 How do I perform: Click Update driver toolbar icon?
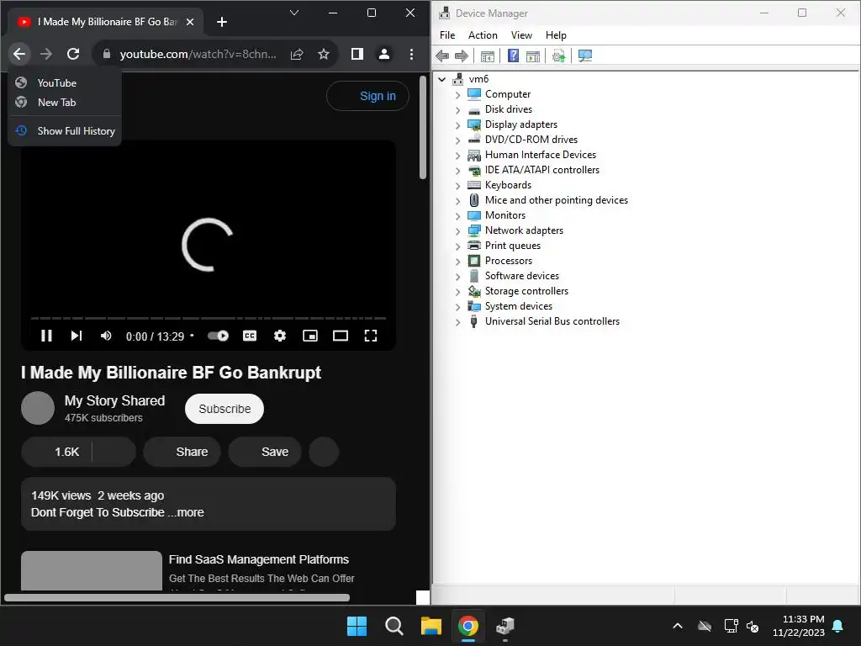coord(559,56)
